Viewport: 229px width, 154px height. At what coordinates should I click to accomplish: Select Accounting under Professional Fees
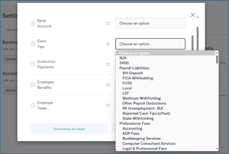click(x=166, y=128)
